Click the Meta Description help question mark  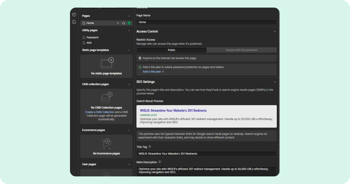coord(159,162)
